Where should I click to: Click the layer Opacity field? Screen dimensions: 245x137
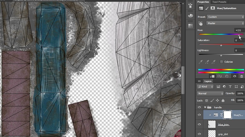pyautogui.click(x=240, y=93)
